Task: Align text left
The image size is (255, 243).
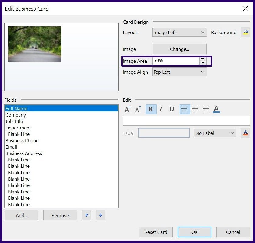Action: click(185, 109)
